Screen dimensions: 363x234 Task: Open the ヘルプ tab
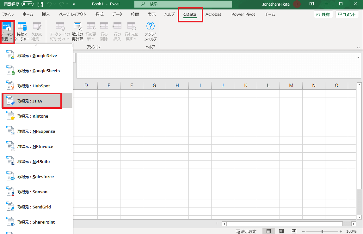tap(169, 14)
